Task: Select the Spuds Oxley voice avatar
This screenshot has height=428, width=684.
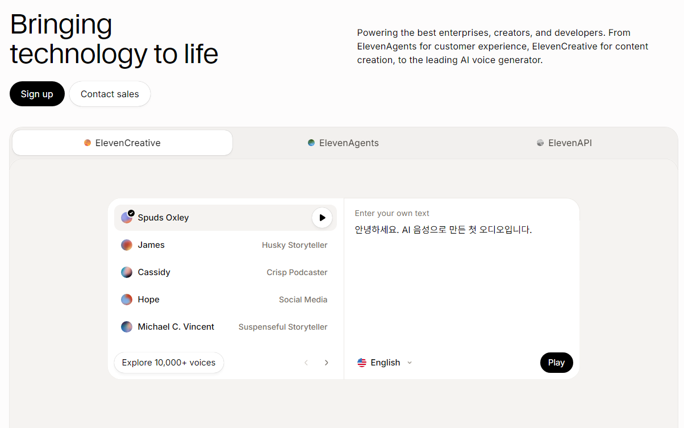Action: [127, 218]
